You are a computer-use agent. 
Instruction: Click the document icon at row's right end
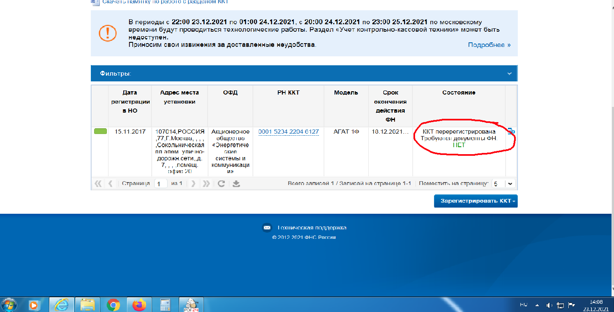pos(511,132)
